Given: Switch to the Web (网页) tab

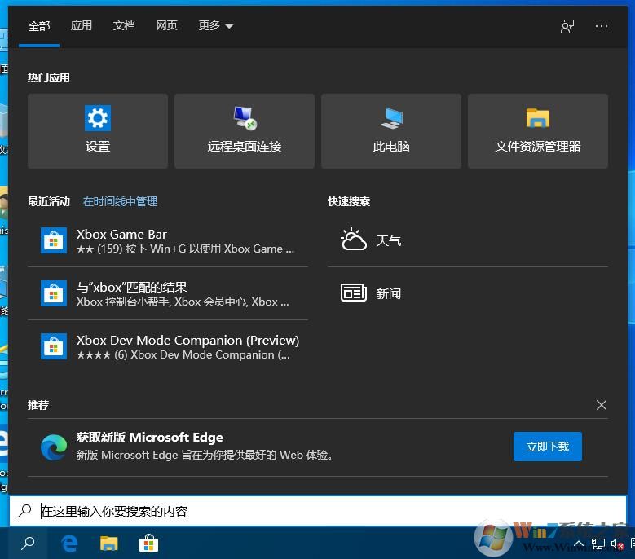Looking at the screenshot, I should tap(166, 26).
